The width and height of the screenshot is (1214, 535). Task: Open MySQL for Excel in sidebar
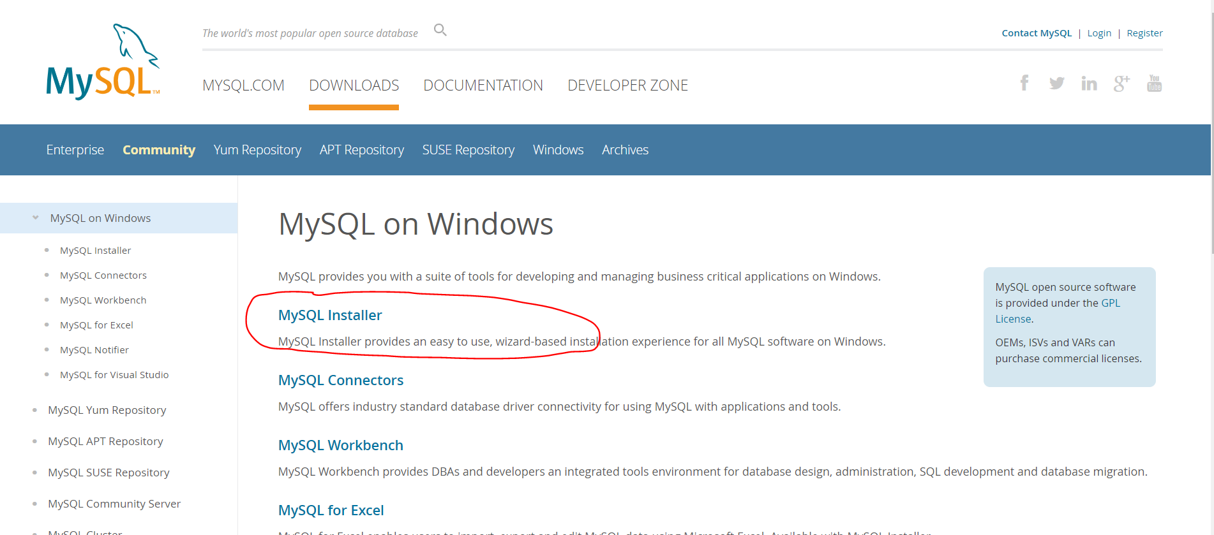click(97, 325)
